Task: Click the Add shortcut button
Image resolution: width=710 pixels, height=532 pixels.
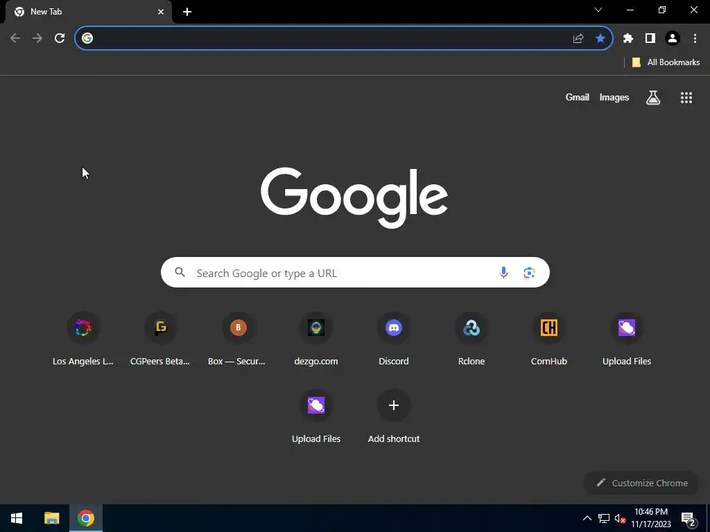Action: (394, 416)
